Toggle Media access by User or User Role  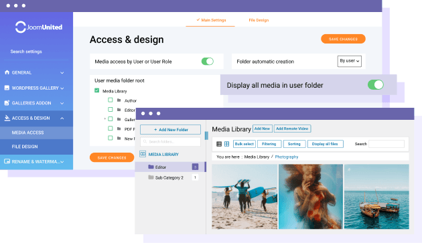tap(208, 62)
